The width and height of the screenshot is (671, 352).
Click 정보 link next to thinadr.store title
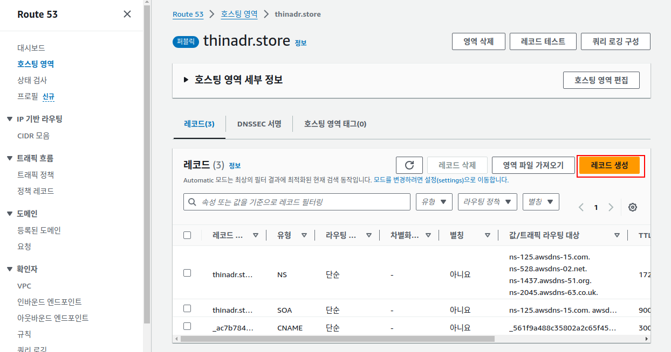tap(300, 43)
